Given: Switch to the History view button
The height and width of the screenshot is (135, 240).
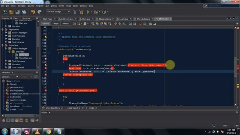Looking at the screenshot, I should click(x=66, y=24).
